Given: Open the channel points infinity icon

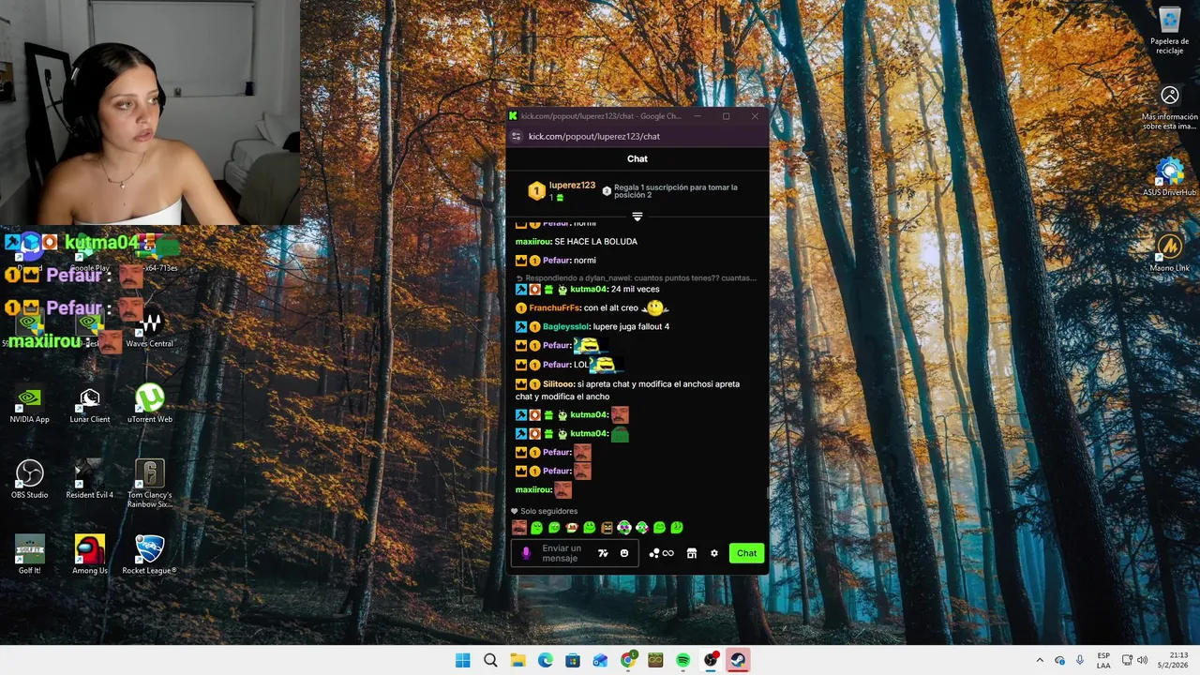Looking at the screenshot, I should (662, 553).
